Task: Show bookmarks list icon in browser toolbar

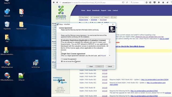Action: (150, 2)
